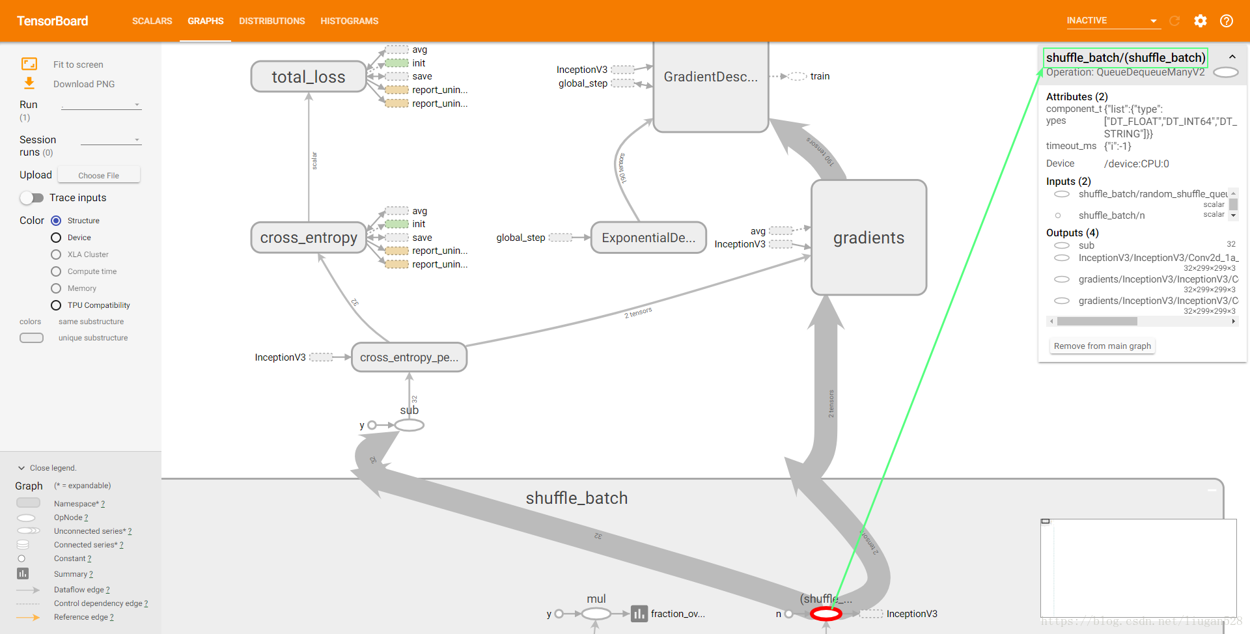This screenshot has height=634, width=1250.
Task: Open the Summary legend help link
Action: point(91,574)
